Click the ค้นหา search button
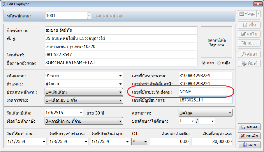Viewport: 264px width, 152px height. pyautogui.click(x=249, y=54)
